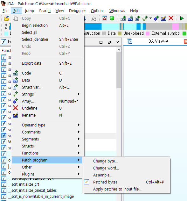The height and width of the screenshot is (201, 187).
Task: Click the Struct var toolbar icon
Action: click(x=138, y=18)
